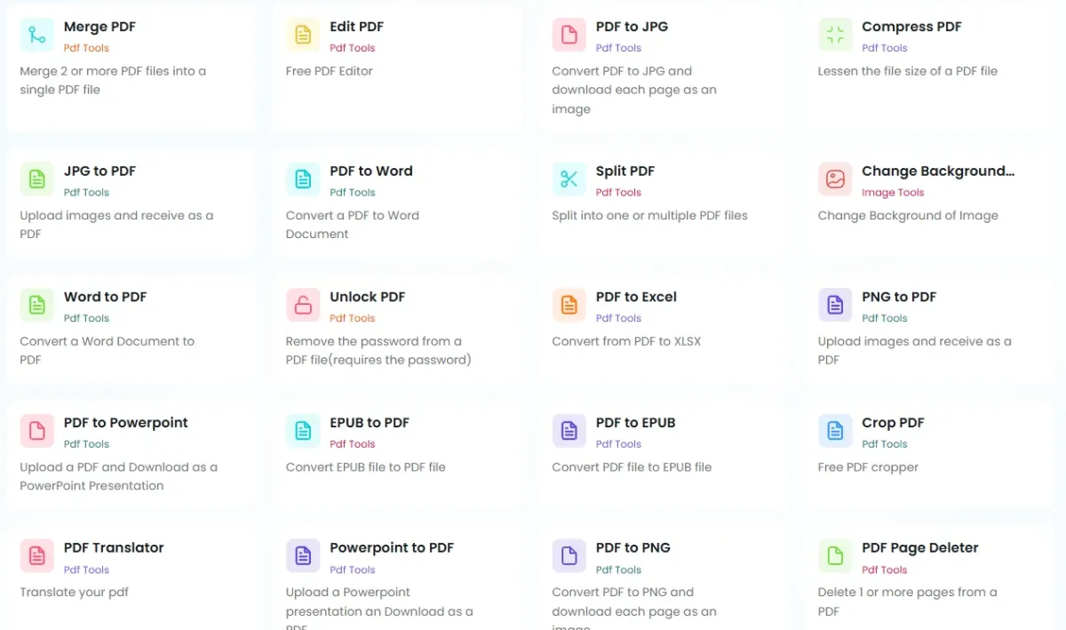Click the Crop PDF blue document icon

[835, 431]
